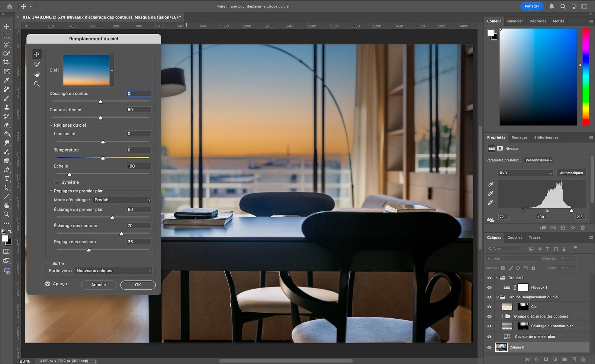Select the Crop tool in toolbar
Screen dimensions: 595x364
[7, 62]
